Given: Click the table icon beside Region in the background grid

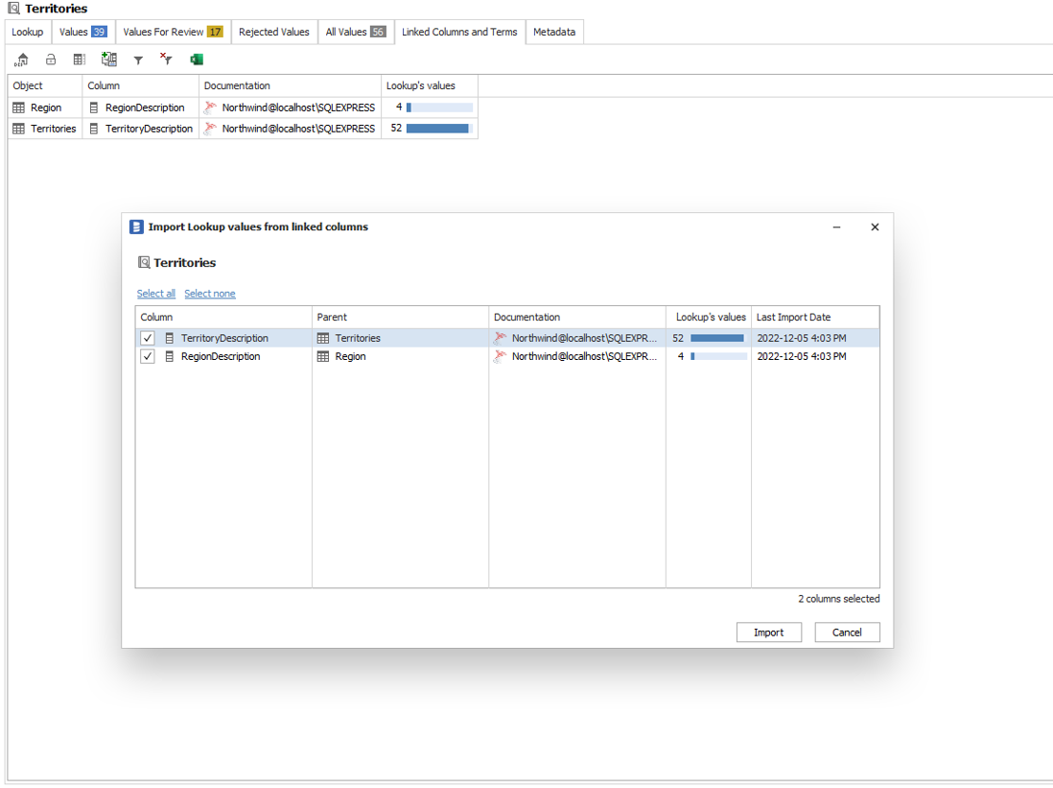Looking at the screenshot, I should click(19, 107).
